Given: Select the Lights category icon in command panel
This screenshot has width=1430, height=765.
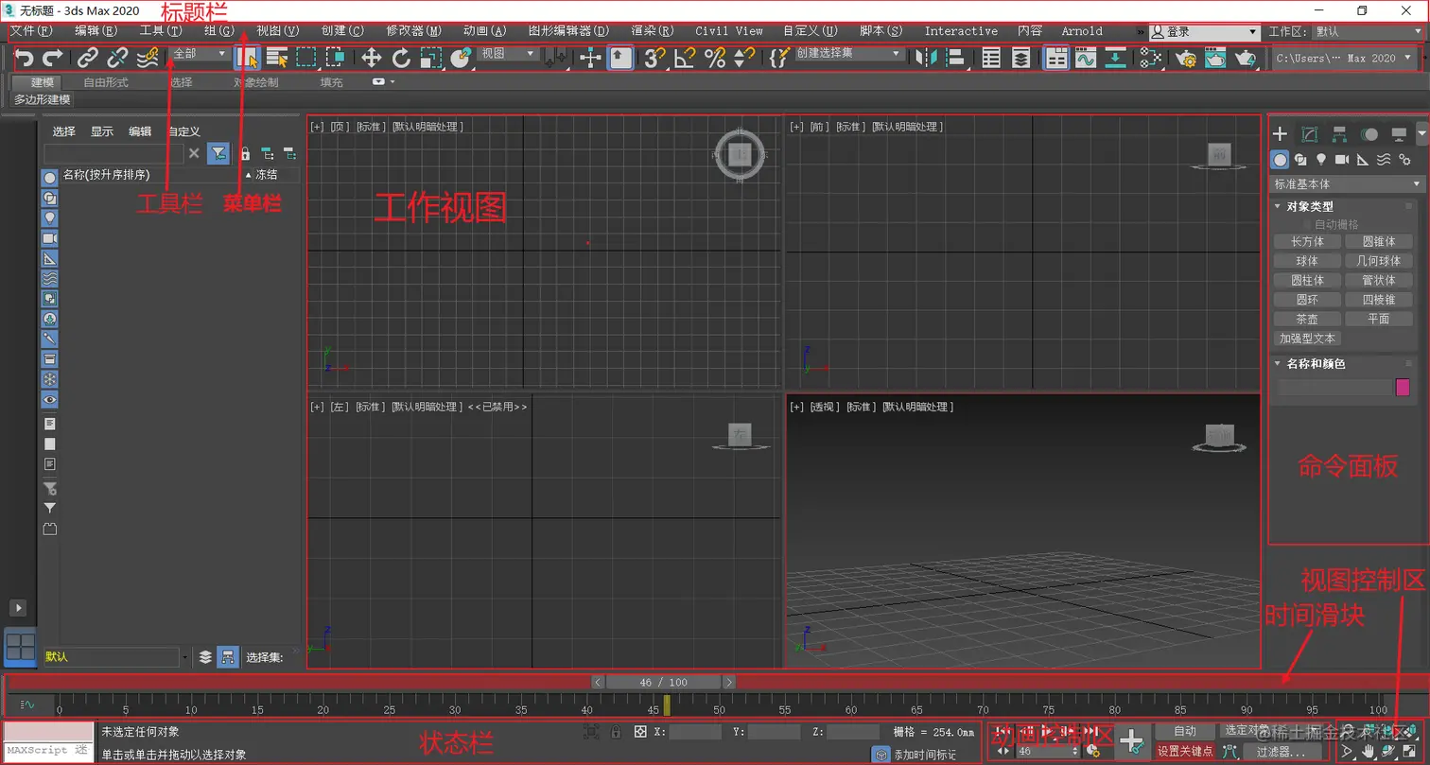Looking at the screenshot, I should click(x=1320, y=160).
